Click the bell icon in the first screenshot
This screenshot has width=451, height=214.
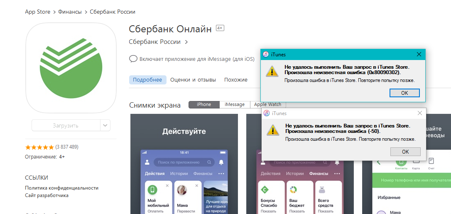[x=221, y=162]
